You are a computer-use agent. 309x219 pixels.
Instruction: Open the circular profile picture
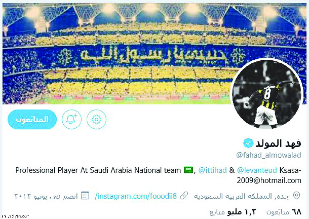pyautogui.click(x=267, y=94)
